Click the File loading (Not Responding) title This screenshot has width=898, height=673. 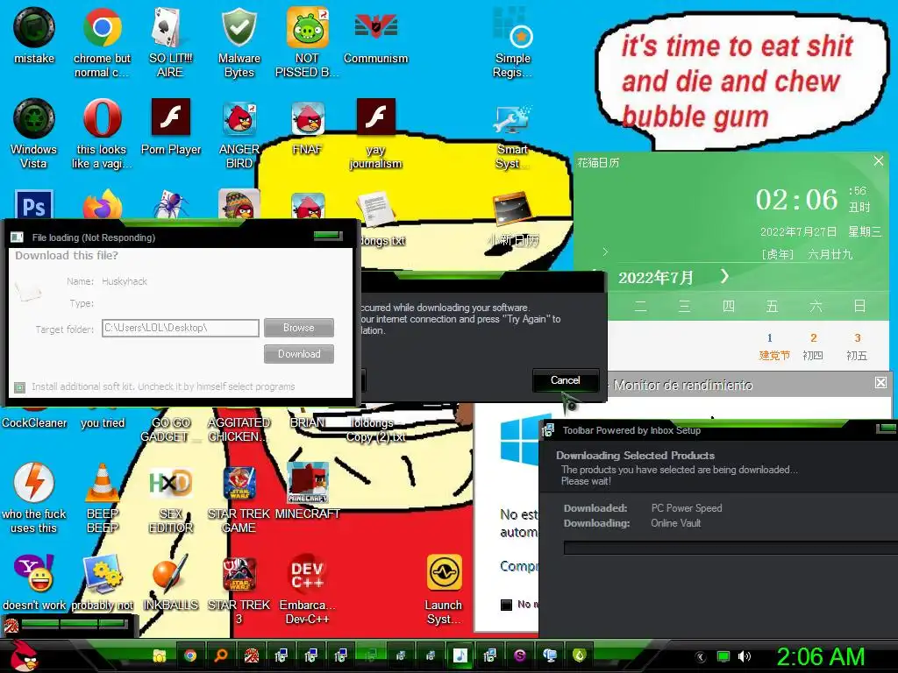93,237
